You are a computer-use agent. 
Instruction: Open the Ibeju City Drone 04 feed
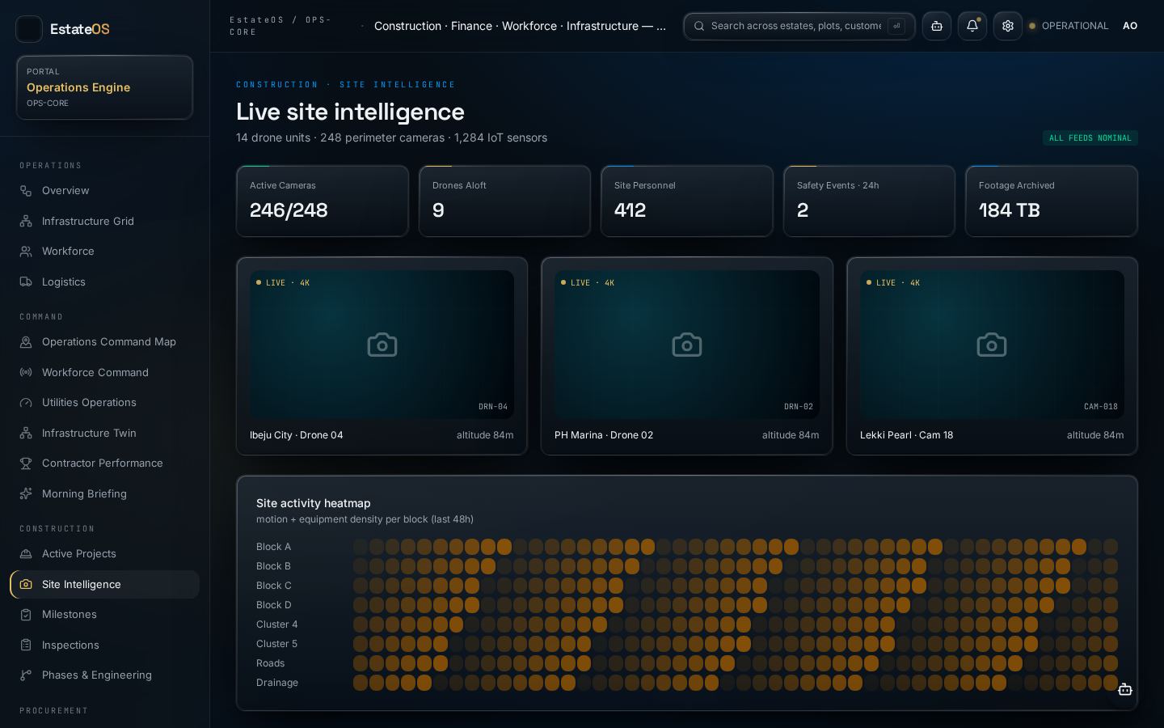(x=382, y=356)
